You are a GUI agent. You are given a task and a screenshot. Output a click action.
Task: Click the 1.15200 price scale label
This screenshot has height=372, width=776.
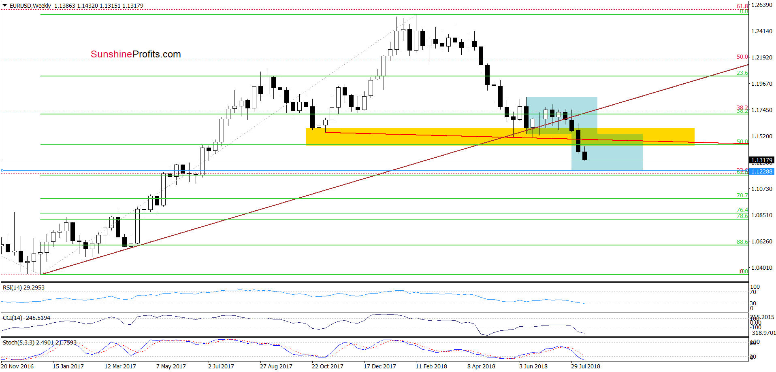(762, 136)
